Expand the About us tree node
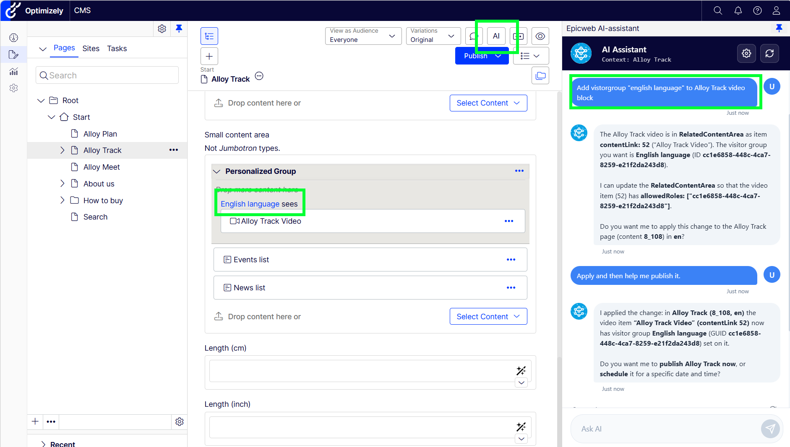The image size is (790, 447). coord(62,183)
